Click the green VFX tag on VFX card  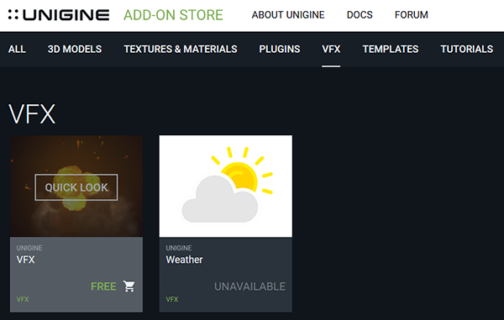pos(23,300)
